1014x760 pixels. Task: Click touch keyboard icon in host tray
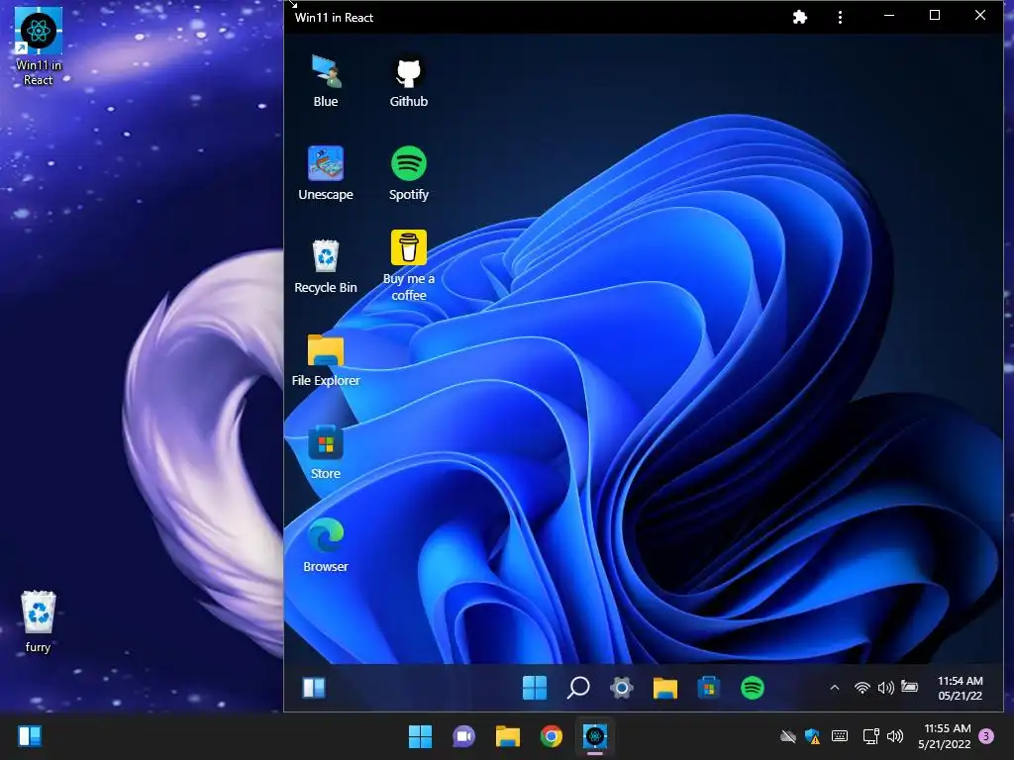(840, 735)
